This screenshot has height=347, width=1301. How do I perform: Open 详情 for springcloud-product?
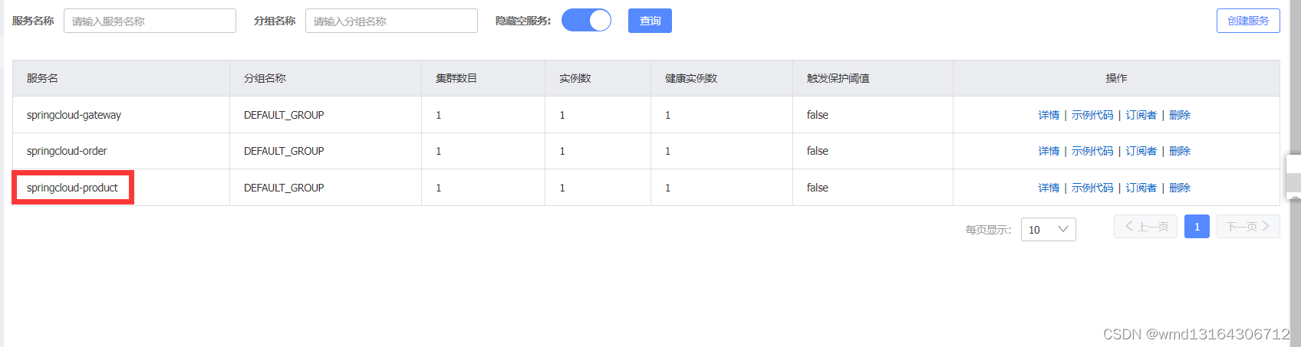tap(1049, 188)
